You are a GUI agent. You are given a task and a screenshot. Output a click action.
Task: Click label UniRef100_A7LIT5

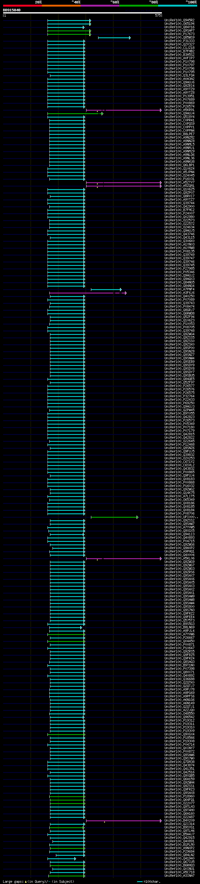click(x=175, y=496)
